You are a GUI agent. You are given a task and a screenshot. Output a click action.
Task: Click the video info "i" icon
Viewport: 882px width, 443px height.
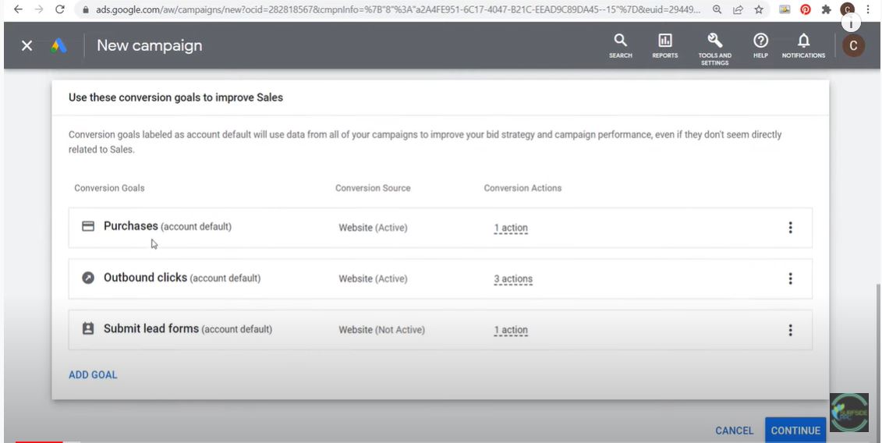tap(852, 23)
